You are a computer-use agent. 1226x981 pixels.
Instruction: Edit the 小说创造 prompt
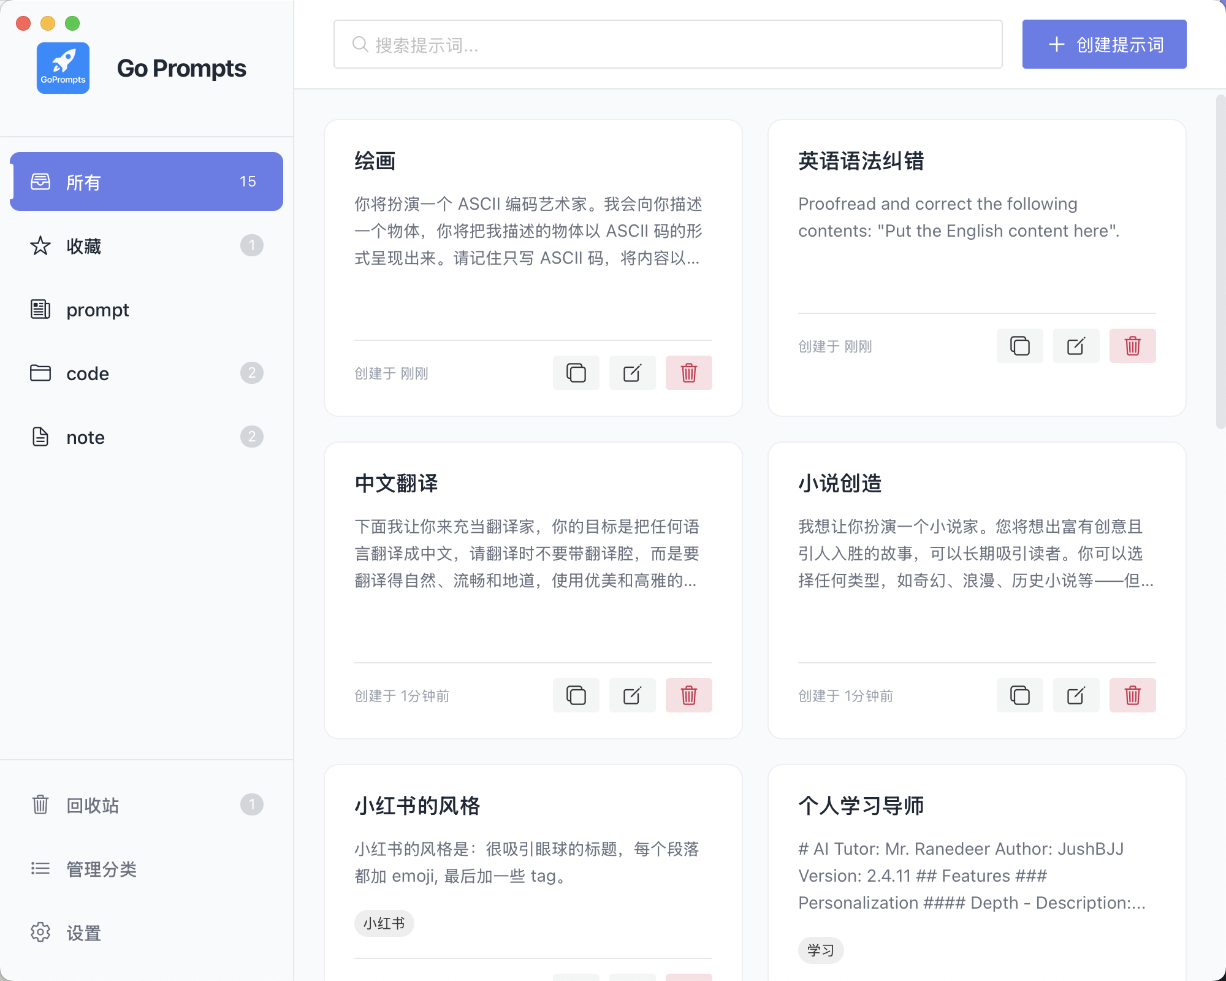click(1076, 695)
